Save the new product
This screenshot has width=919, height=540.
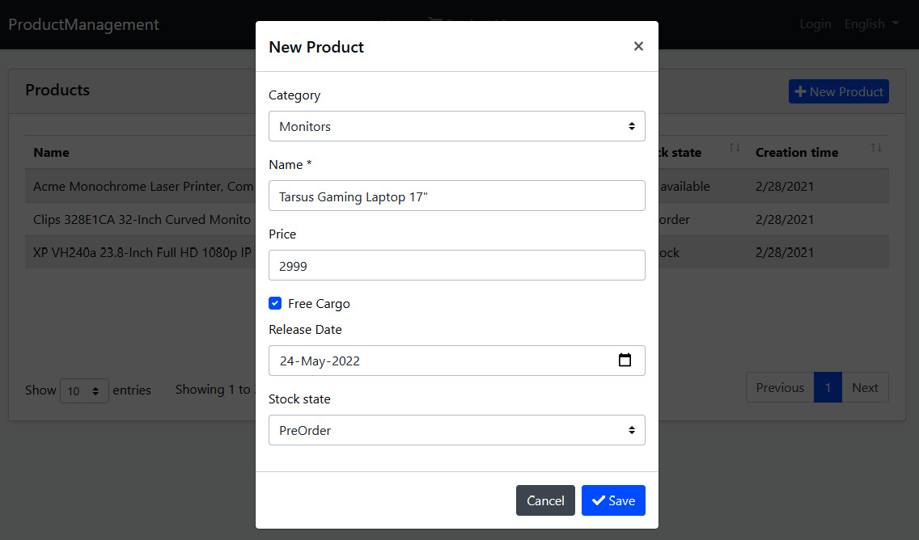click(x=613, y=500)
